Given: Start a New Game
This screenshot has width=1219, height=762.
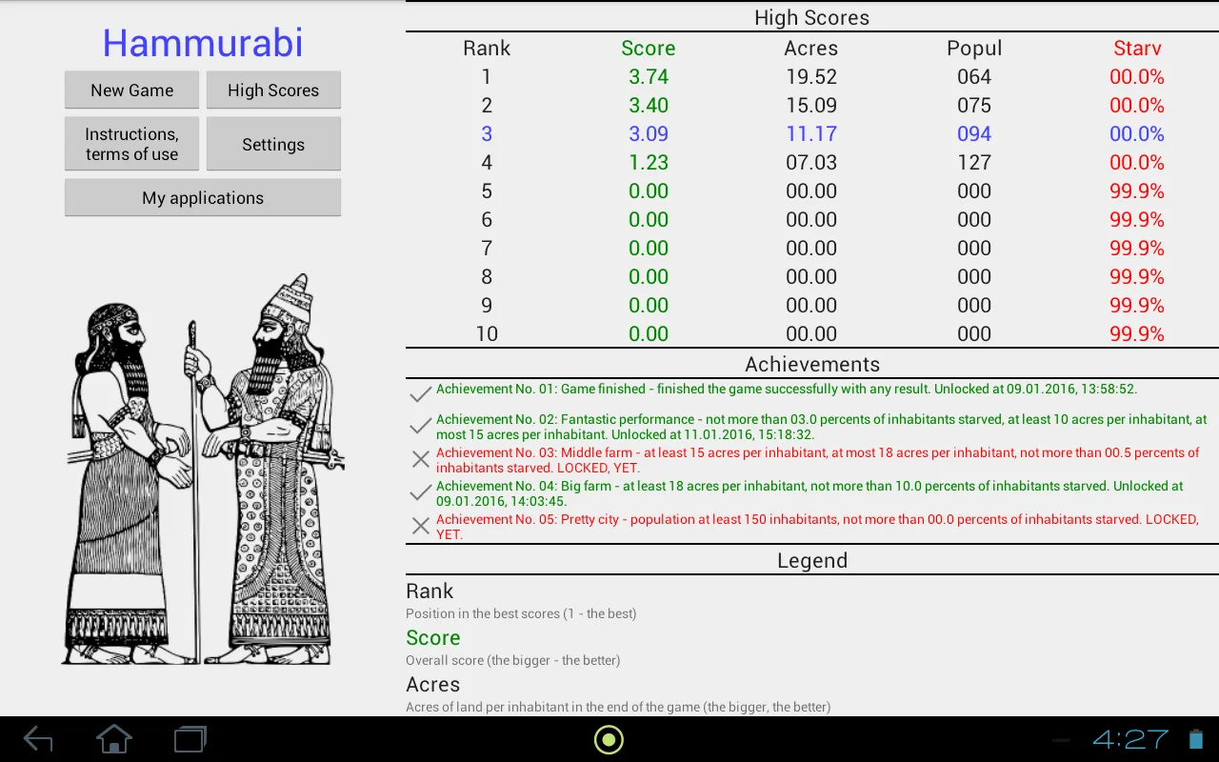Looking at the screenshot, I should coord(131,90).
